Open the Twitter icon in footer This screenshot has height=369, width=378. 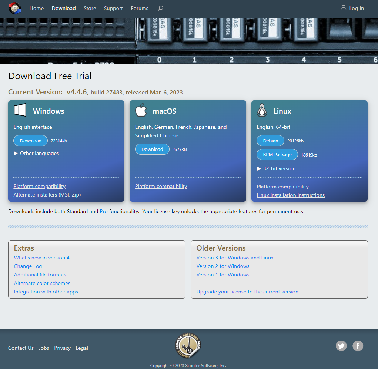click(x=341, y=346)
